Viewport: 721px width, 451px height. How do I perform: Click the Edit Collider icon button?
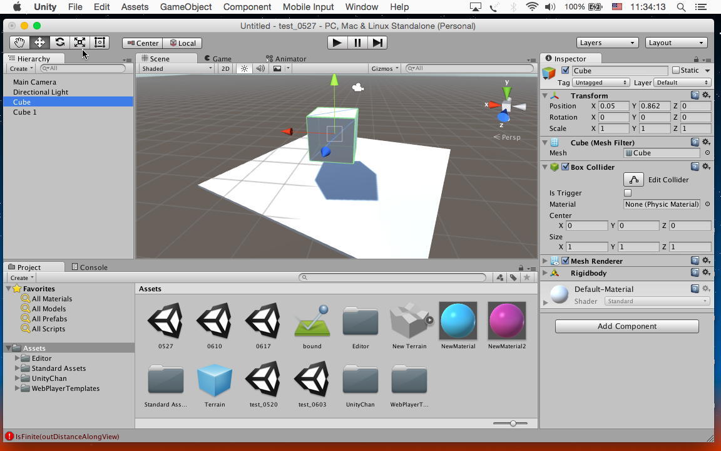pyautogui.click(x=633, y=180)
